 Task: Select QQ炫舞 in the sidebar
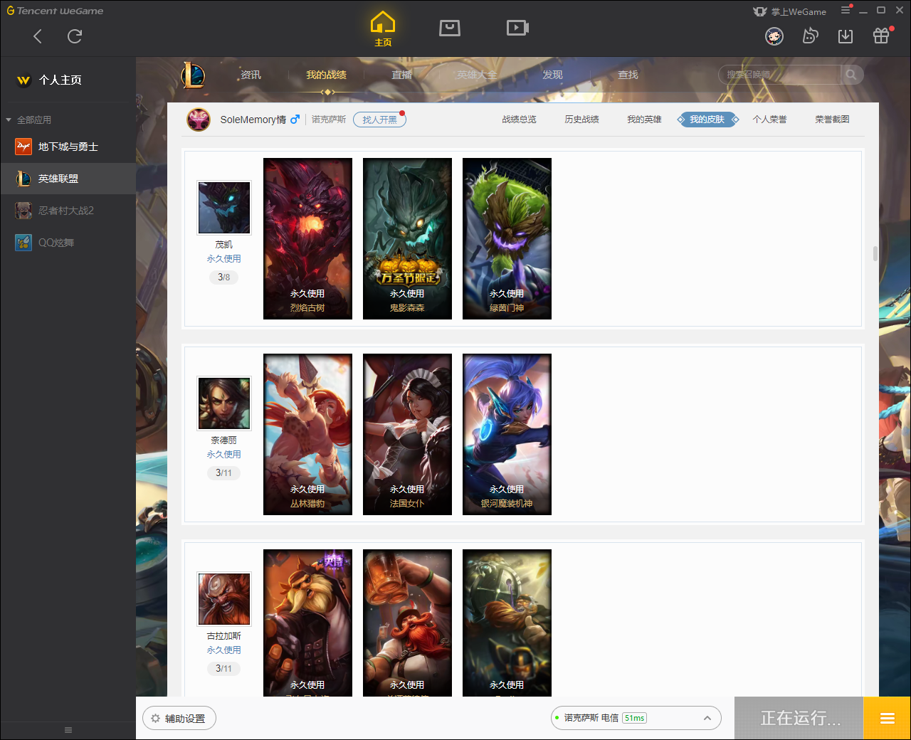(x=68, y=243)
